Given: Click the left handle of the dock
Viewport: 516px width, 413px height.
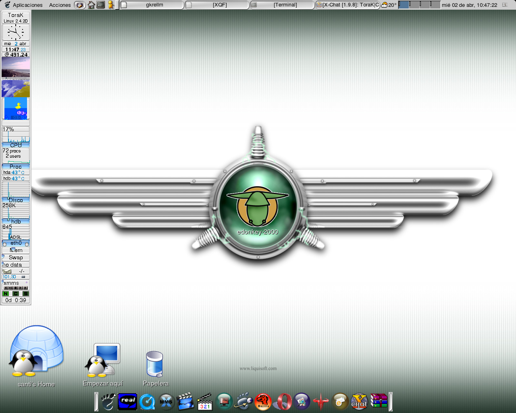Looking at the screenshot, I should 96,402.
